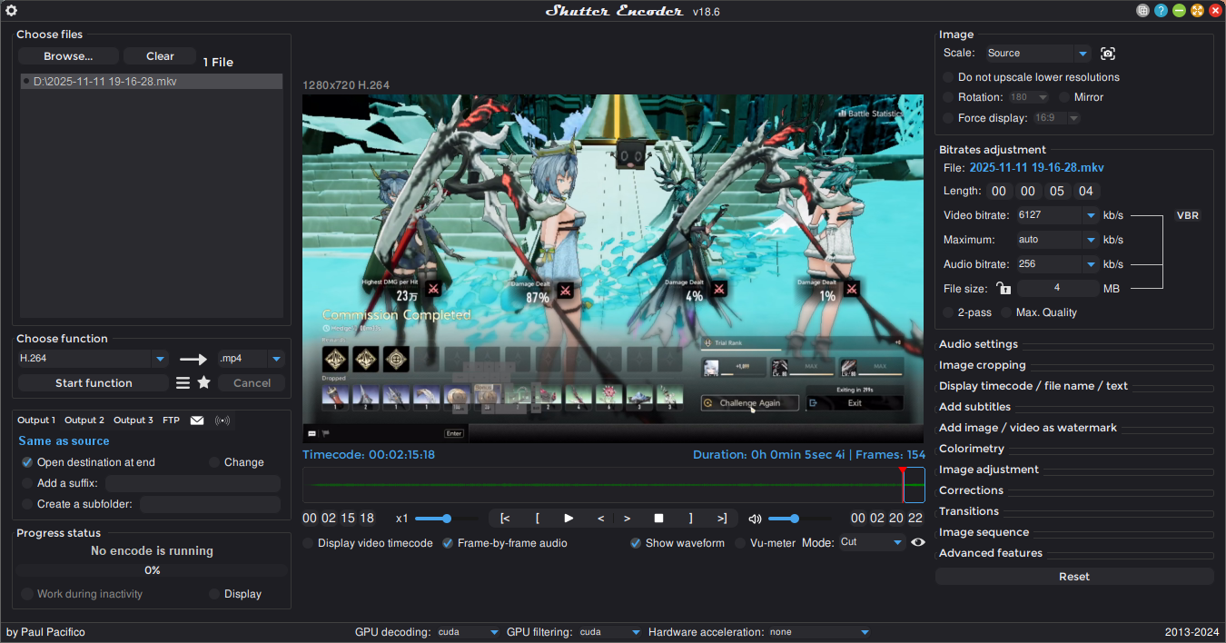Set the in point bracket
Screen dimensions: 1226x643
(538, 519)
